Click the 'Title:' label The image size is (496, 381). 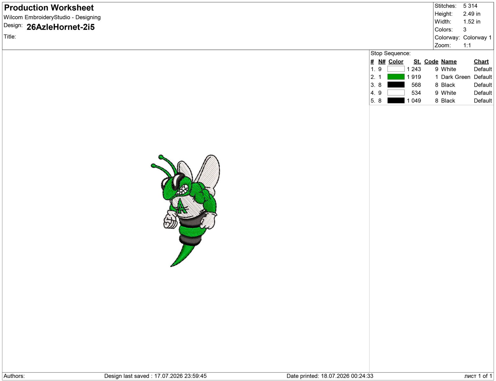(x=10, y=37)
